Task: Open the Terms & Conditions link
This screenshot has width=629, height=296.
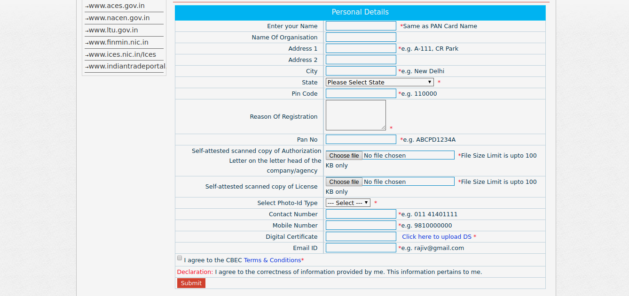Action: click(272, 260)
